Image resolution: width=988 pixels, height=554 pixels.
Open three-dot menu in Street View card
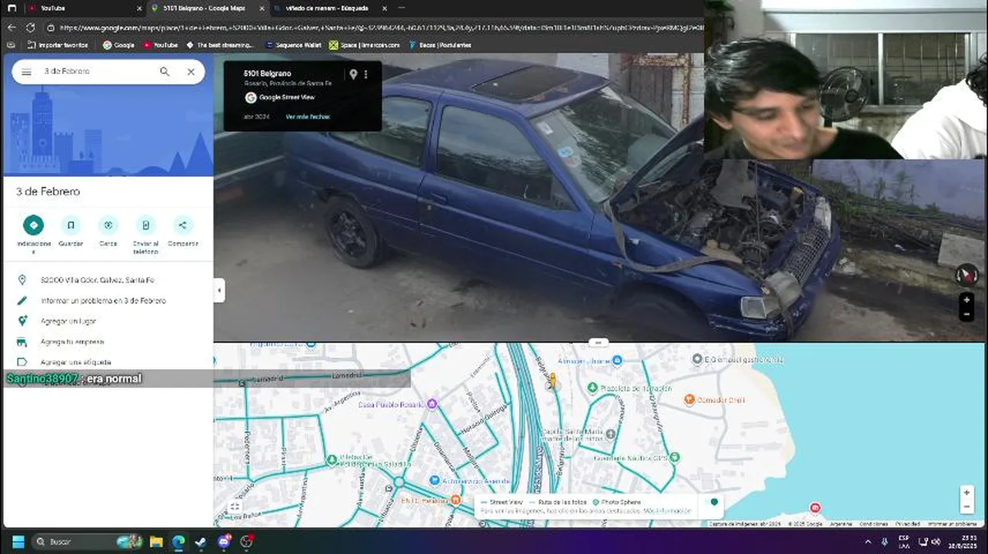coord(365,75)
